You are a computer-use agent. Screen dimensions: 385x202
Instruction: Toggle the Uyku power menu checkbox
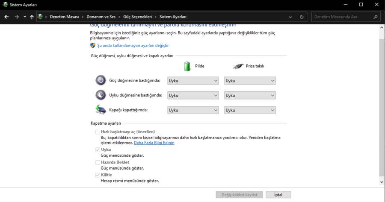[98, 149]
